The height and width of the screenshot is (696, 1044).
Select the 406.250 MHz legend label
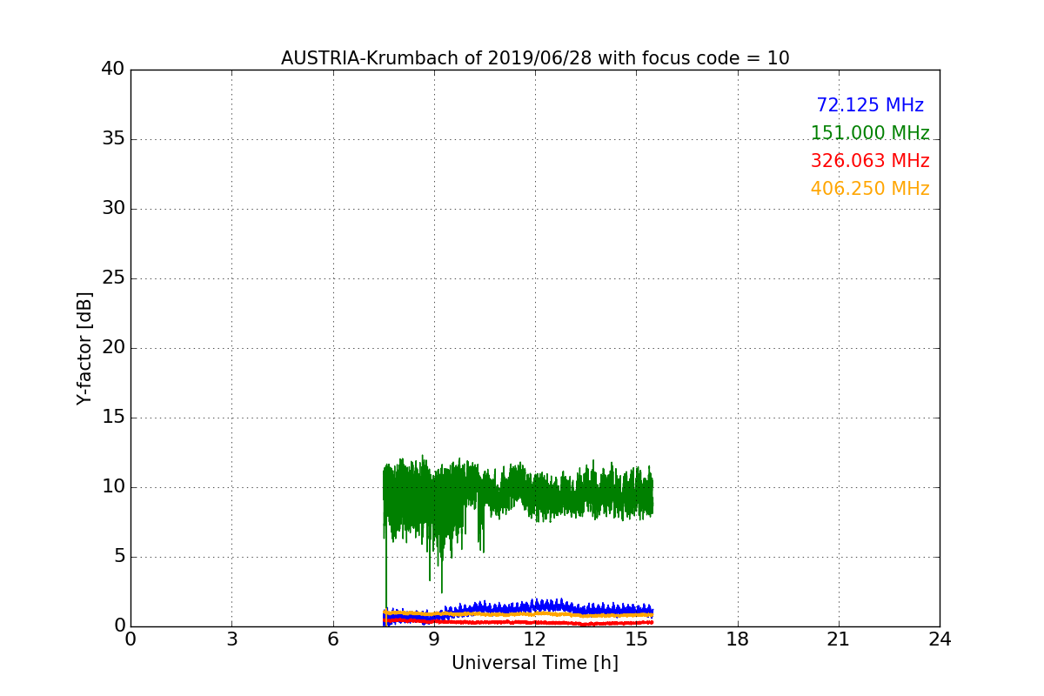tap(870, 189)
